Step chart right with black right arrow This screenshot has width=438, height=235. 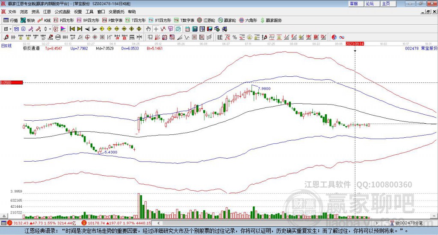[95, 29]
